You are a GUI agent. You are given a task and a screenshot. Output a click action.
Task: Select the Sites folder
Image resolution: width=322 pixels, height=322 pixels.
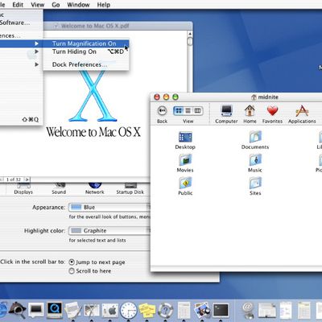[x=255, y=187]
